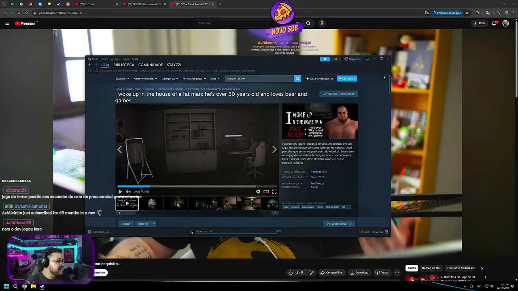518x291 pixels.
Task: Open 'Amigos e conversas' friends panel
Action: (374, 232)
